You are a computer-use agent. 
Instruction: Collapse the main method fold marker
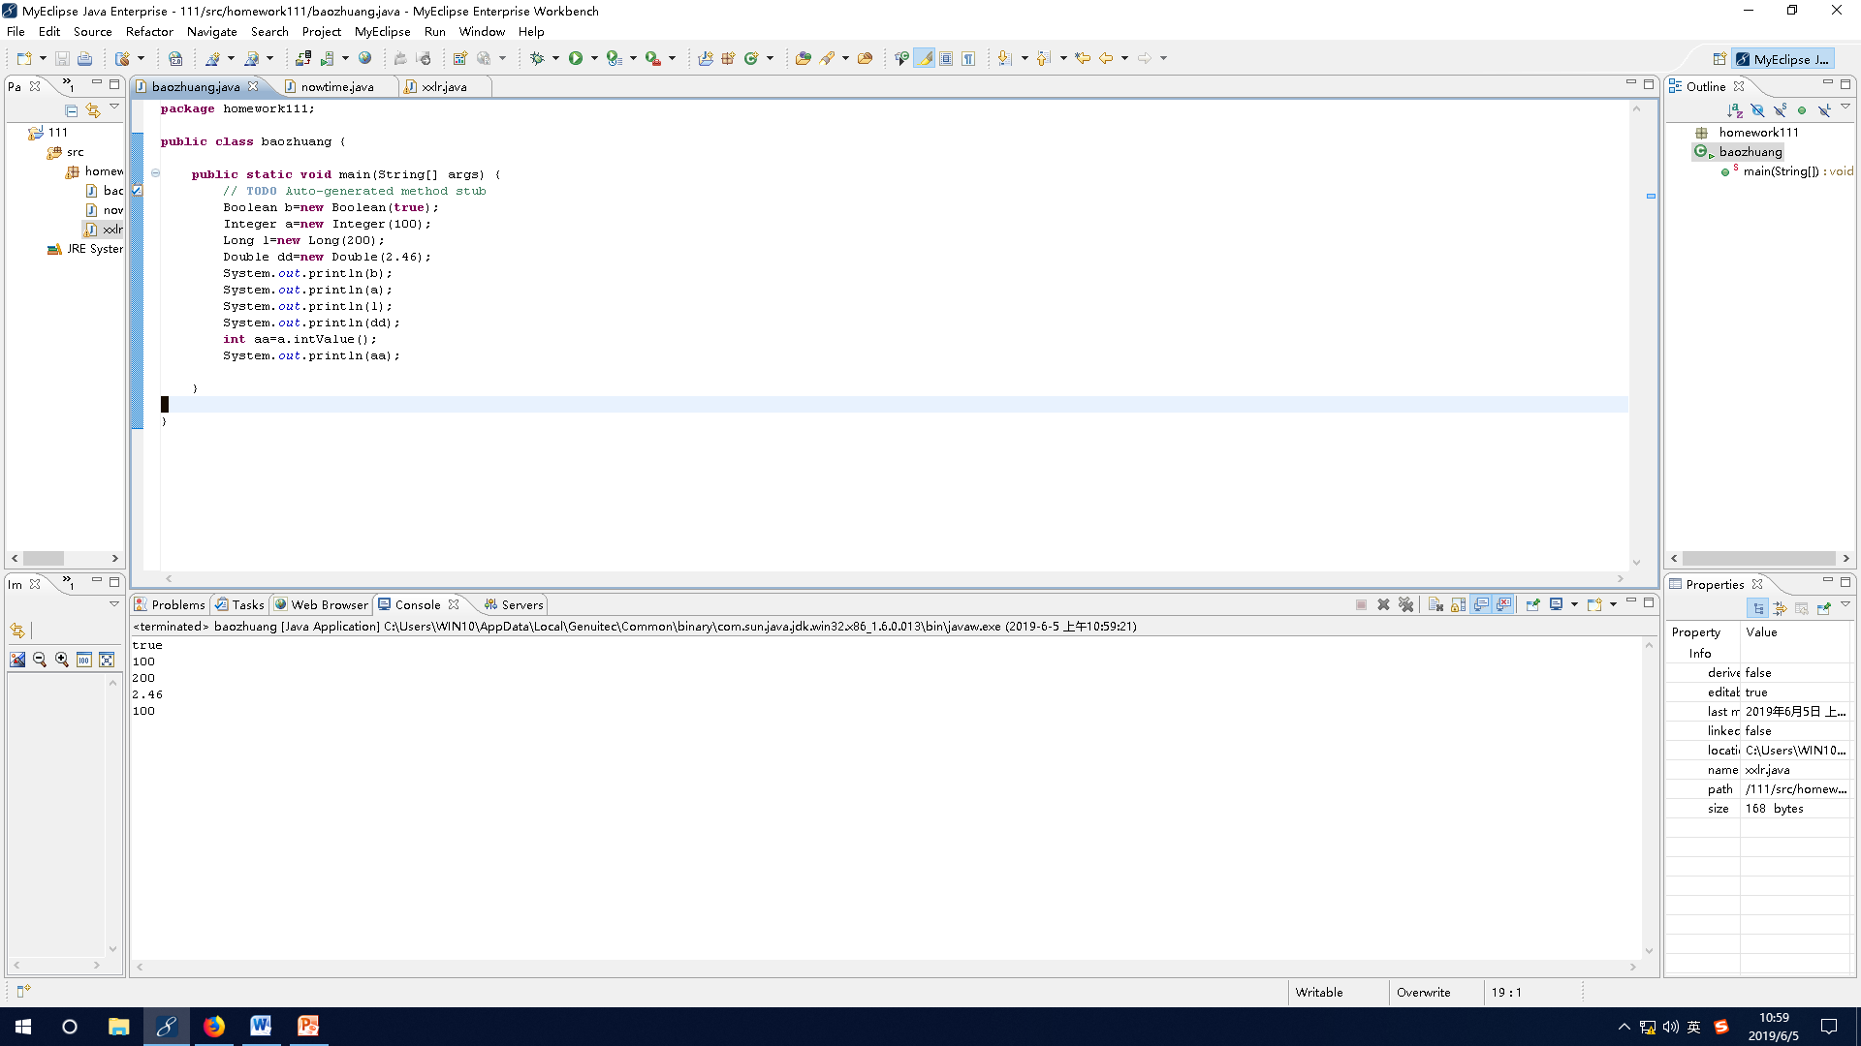pyautogui.click(x=155, y=174)
